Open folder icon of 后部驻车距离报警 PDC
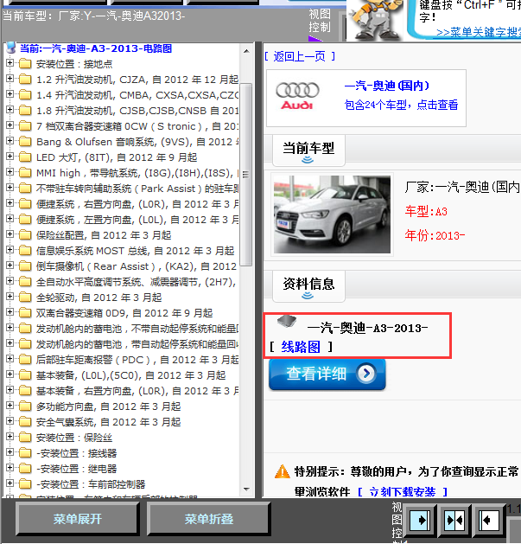 click(x=25, y=360)
